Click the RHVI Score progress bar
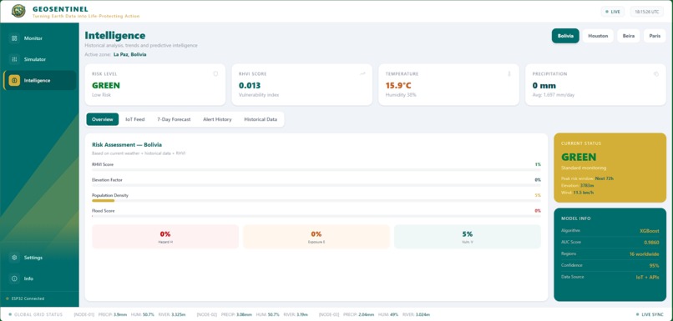Image resolution: width=673 pixels, height=321 pixels. point(316,170)
